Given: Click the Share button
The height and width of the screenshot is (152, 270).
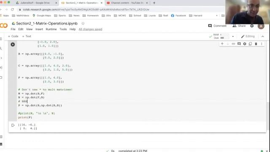Looking at the screenshot, I should pos(239,26).
